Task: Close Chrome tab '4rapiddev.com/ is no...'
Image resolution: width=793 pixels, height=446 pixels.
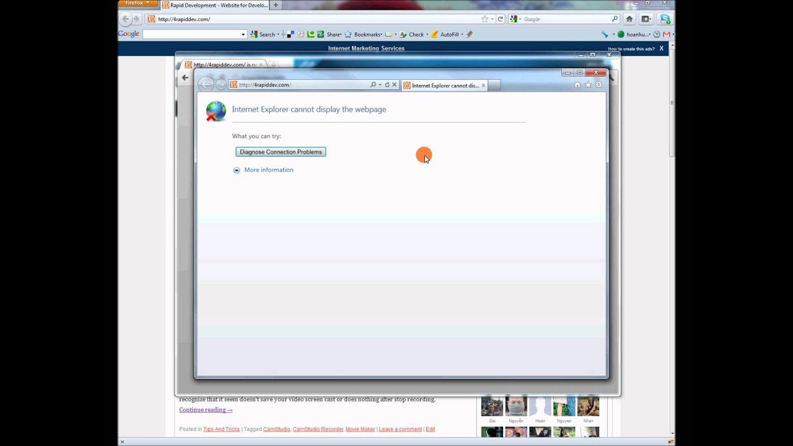Action: click(x=261, y=64)
